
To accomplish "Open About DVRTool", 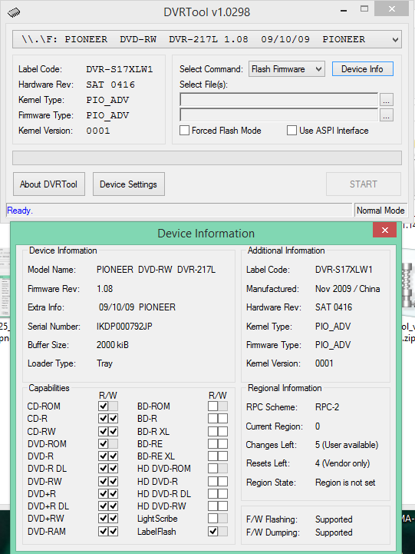I will (x=48, y=184).
